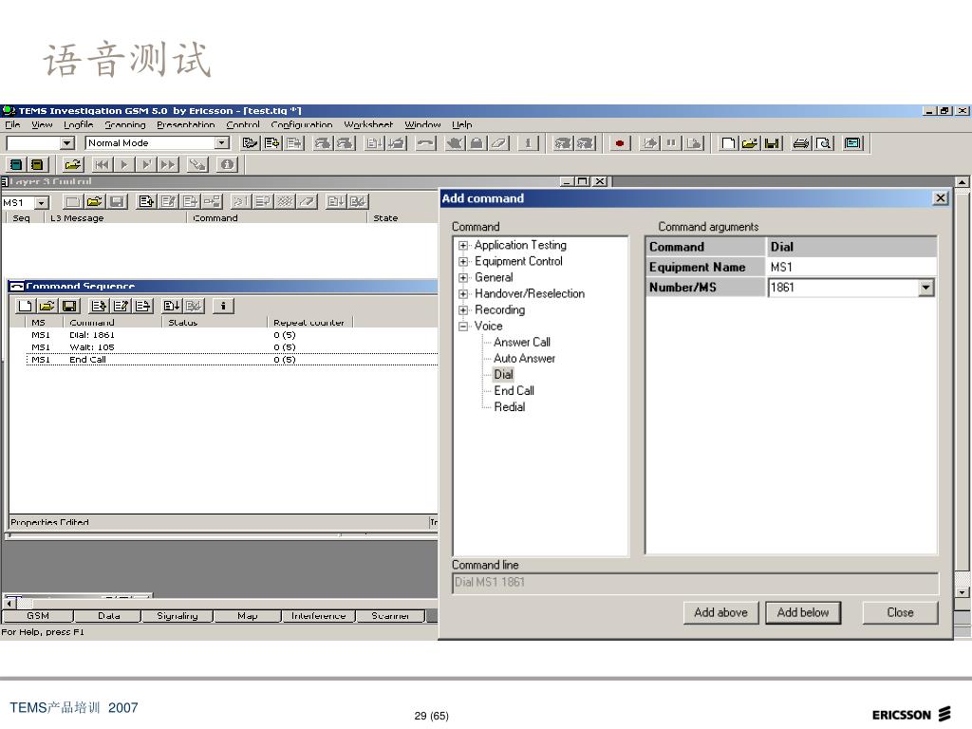The image size is (972, 729).
Task: Click the edit command icon in Command Sequence toolbar
Action: click(121, 306)
